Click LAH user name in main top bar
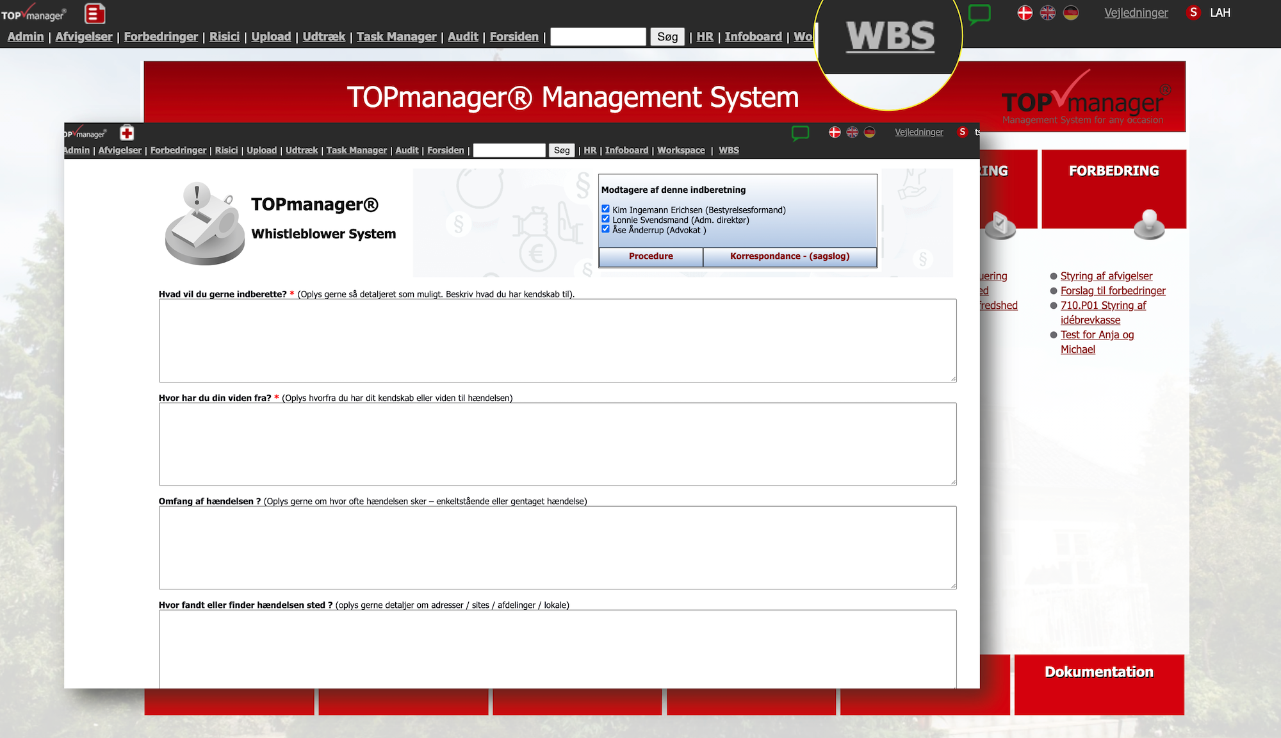The width and height of the screenshot is (1281, 738). click(1220, 13)
